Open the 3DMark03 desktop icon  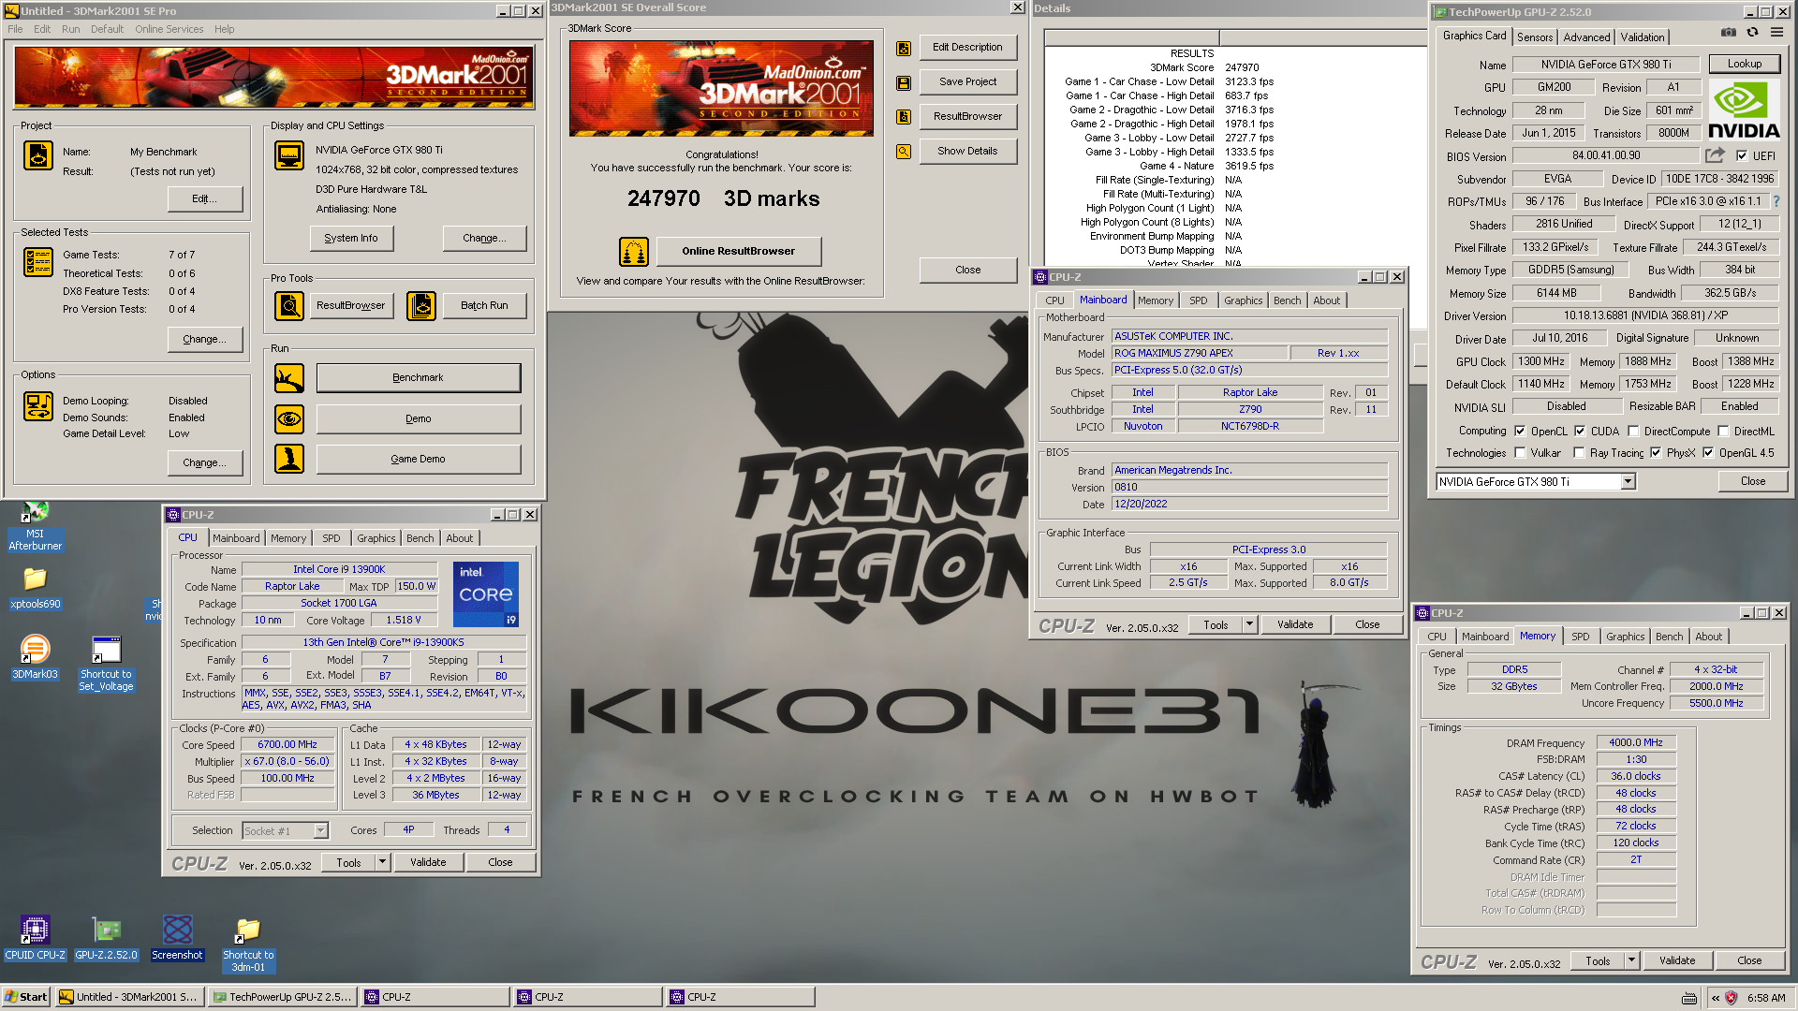point(35,657)
